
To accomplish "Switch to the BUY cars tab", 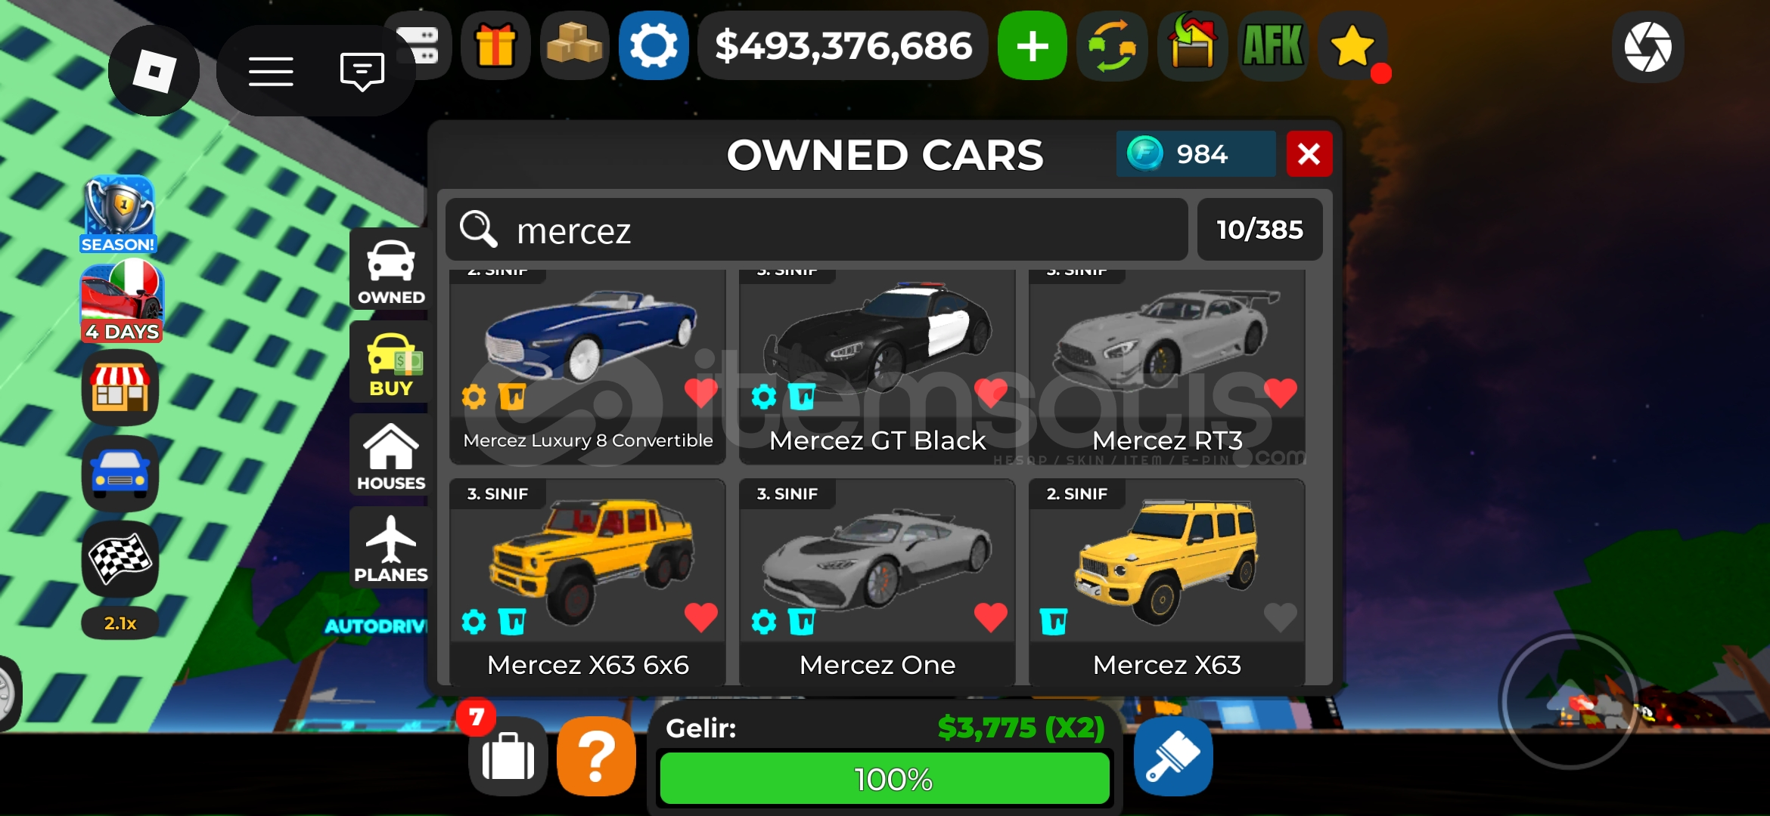I will (390, 364).
